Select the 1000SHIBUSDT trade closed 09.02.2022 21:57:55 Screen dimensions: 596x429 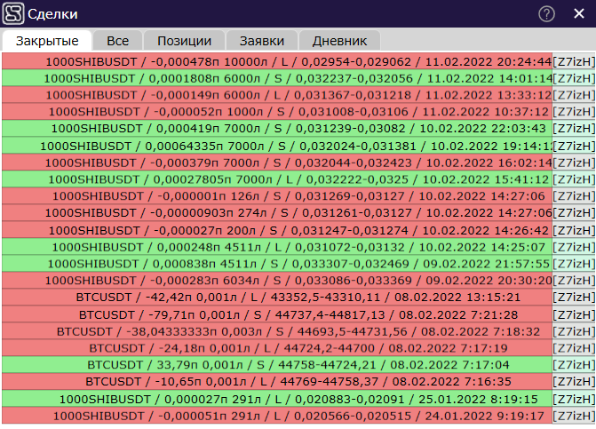coord(277,263)
